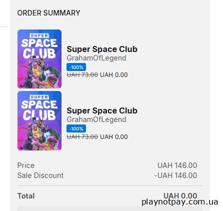223x211 pixels.
Task: Click the first -100% discount badge
Action: (76, 67)
